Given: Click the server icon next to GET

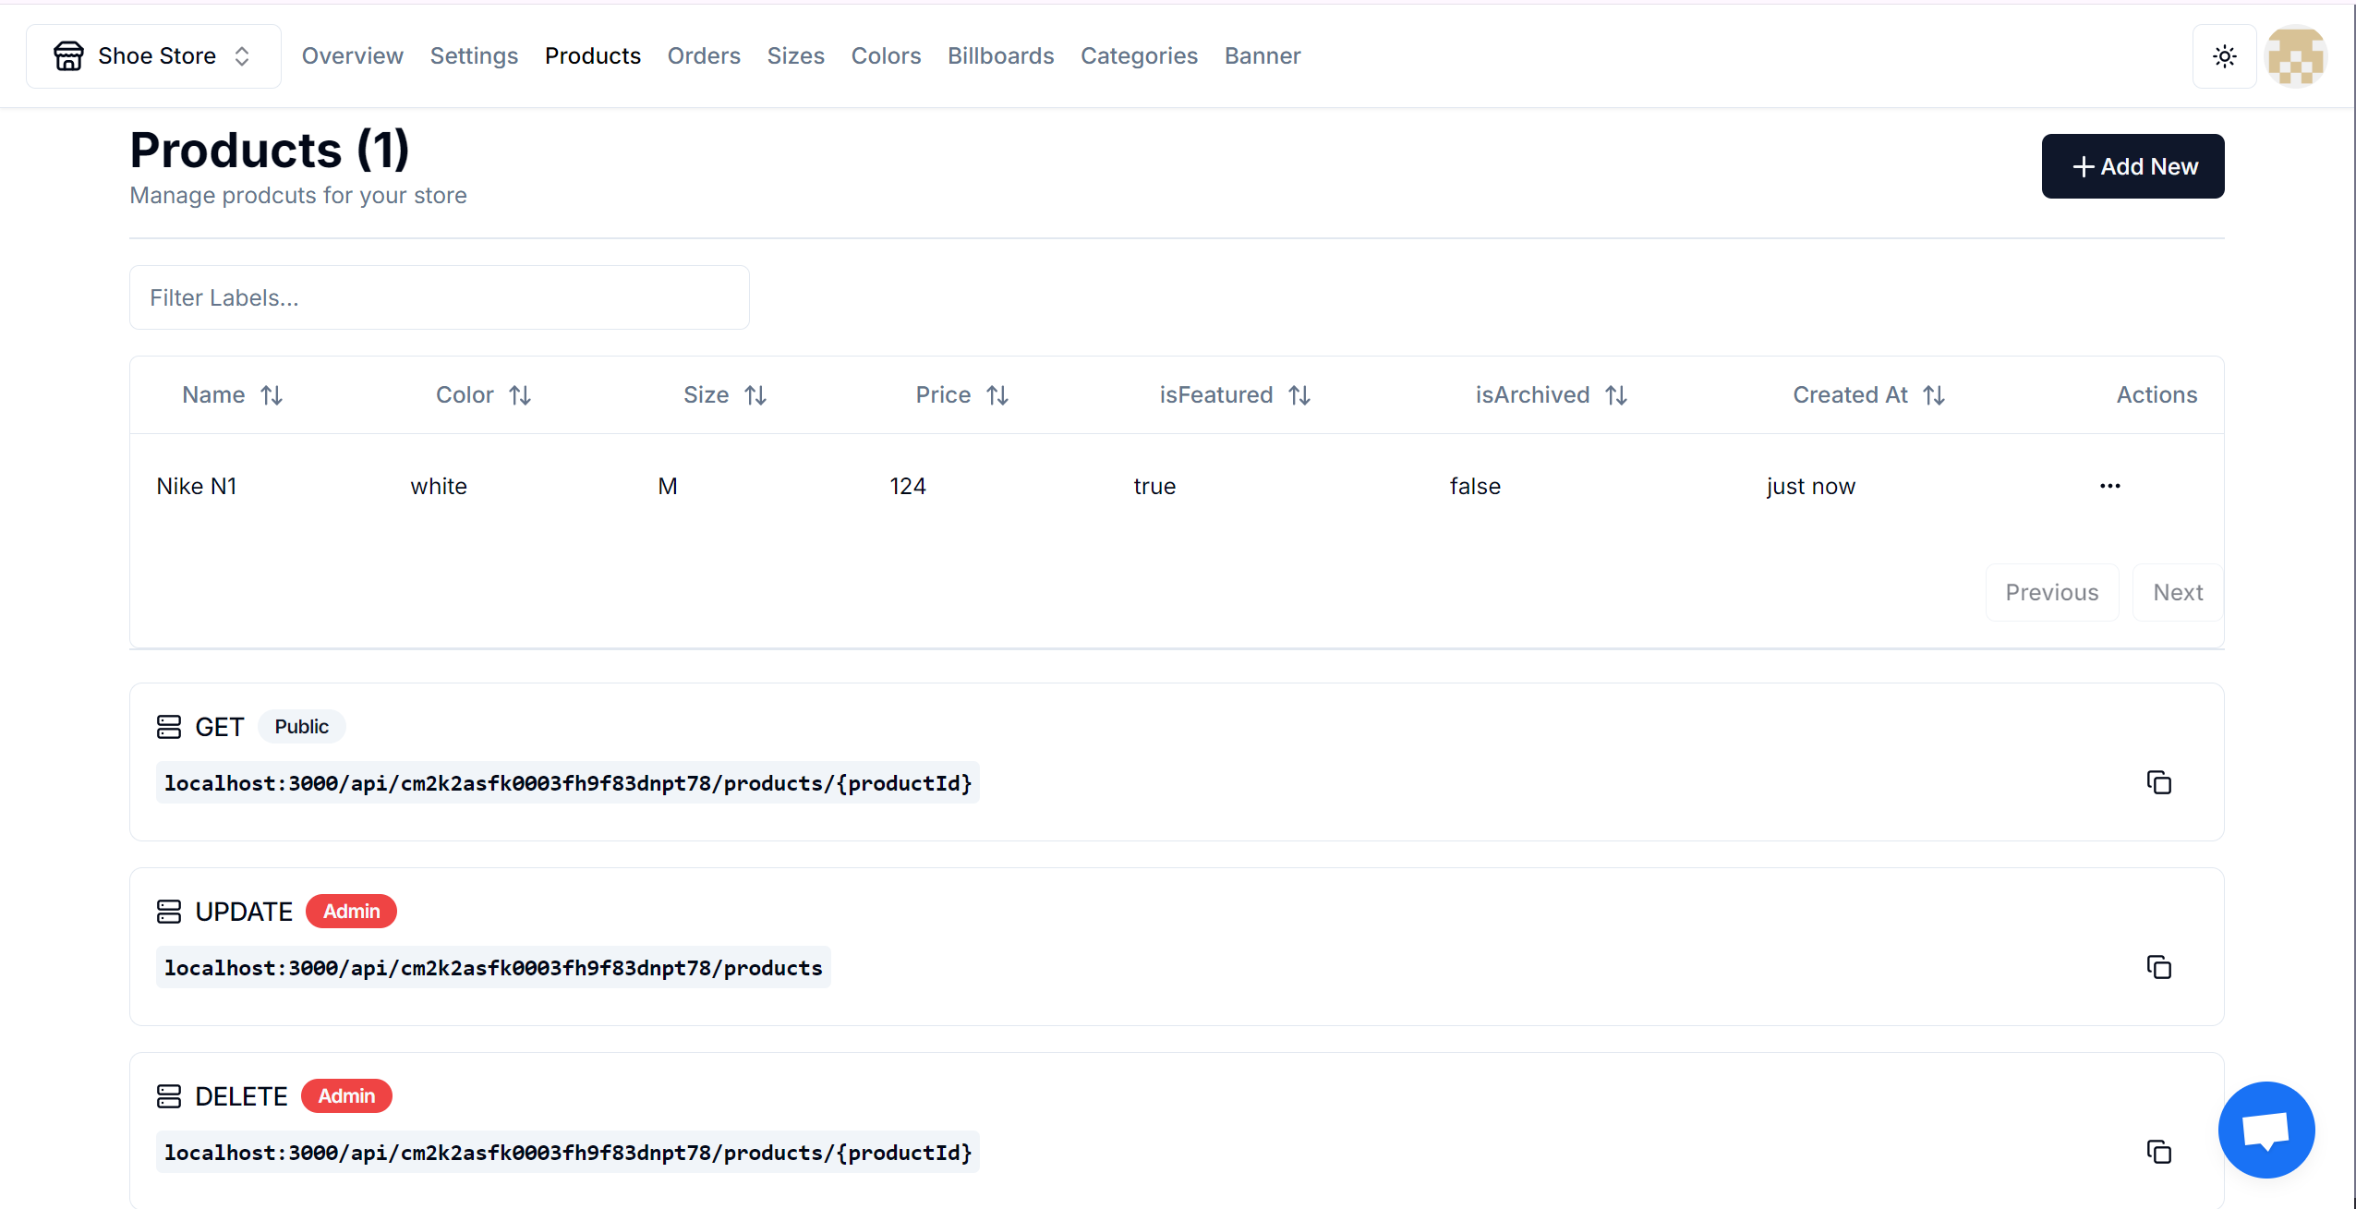Looking at the screenshot, I should 169,727.
